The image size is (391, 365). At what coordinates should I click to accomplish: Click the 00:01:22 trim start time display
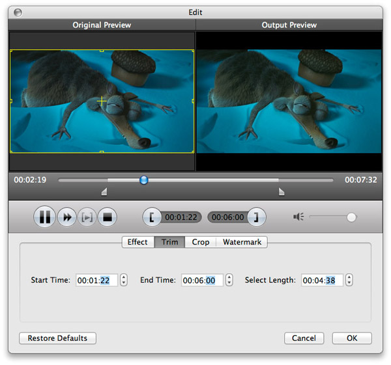181,217
